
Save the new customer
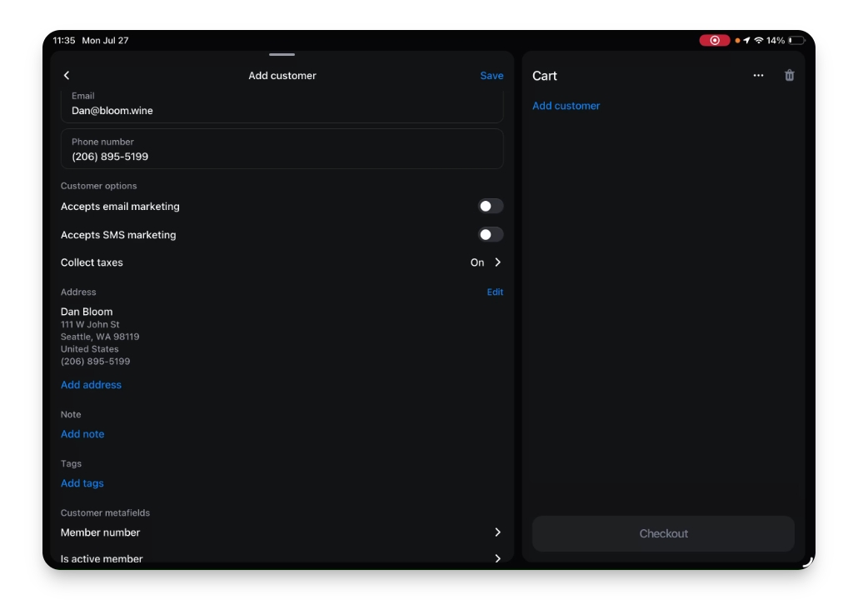[491, 76]
